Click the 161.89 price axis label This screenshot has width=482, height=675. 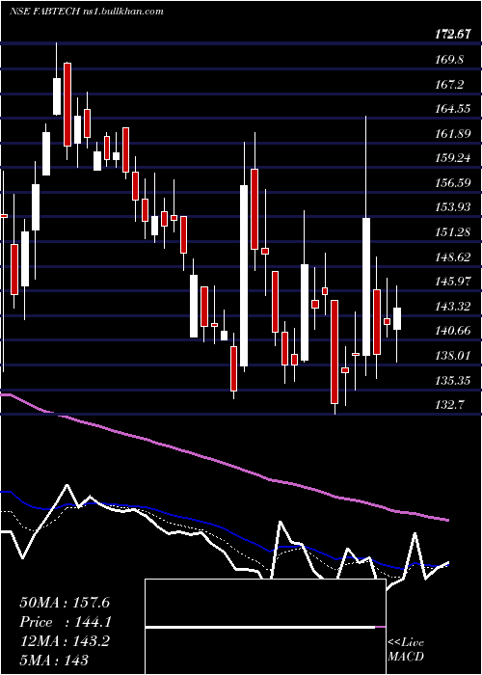(x=452, y=134)
